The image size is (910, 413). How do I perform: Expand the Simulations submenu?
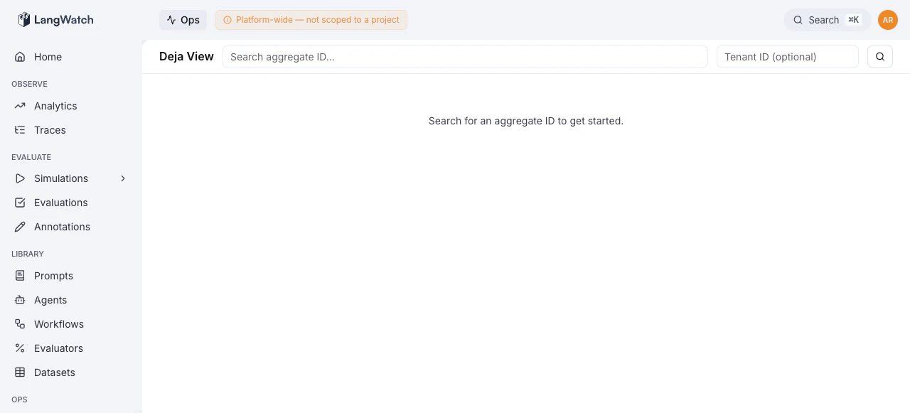coord(122,178)
